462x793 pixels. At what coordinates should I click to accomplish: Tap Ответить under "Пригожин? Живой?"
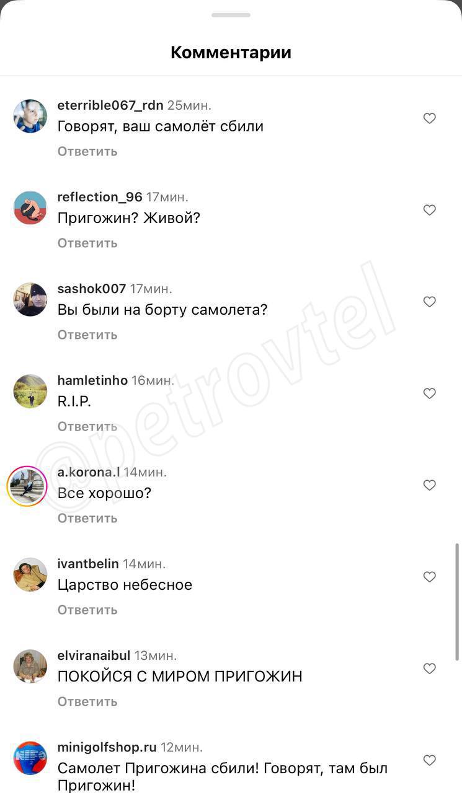(87, 243)
